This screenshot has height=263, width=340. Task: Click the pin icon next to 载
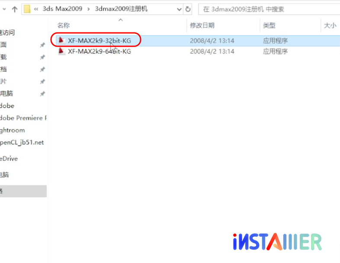[x=42, y=57]
